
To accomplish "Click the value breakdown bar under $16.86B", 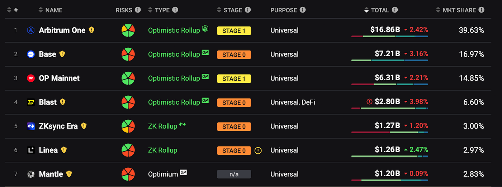I will tap(389, 36).
